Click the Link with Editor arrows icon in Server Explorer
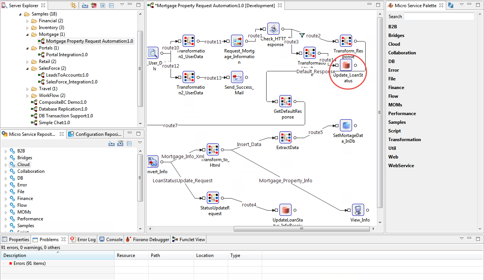 coord(74,6)
